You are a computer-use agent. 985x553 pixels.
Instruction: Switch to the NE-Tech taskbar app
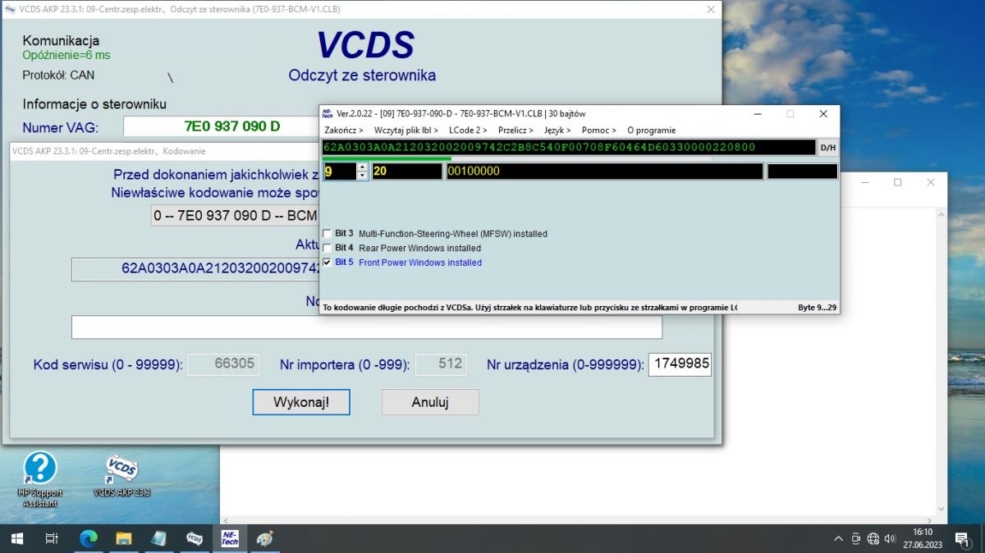click(229, 538)
